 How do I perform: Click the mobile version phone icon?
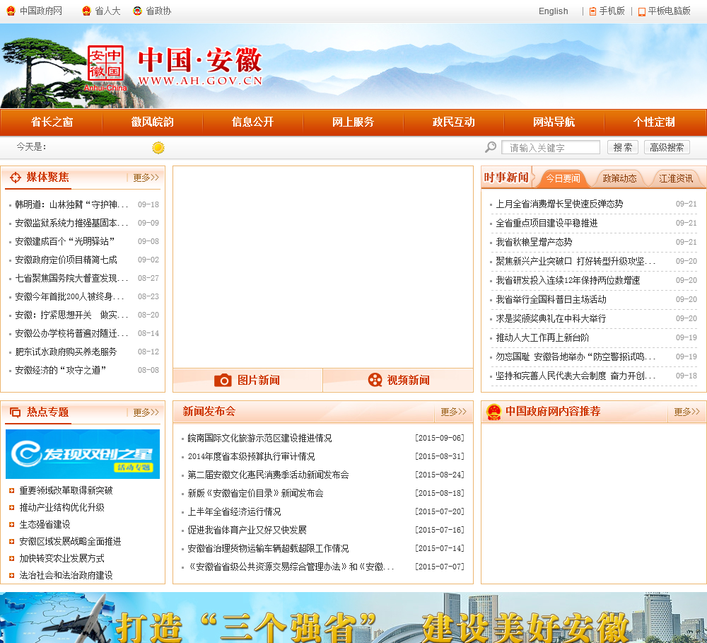point(592,11)
